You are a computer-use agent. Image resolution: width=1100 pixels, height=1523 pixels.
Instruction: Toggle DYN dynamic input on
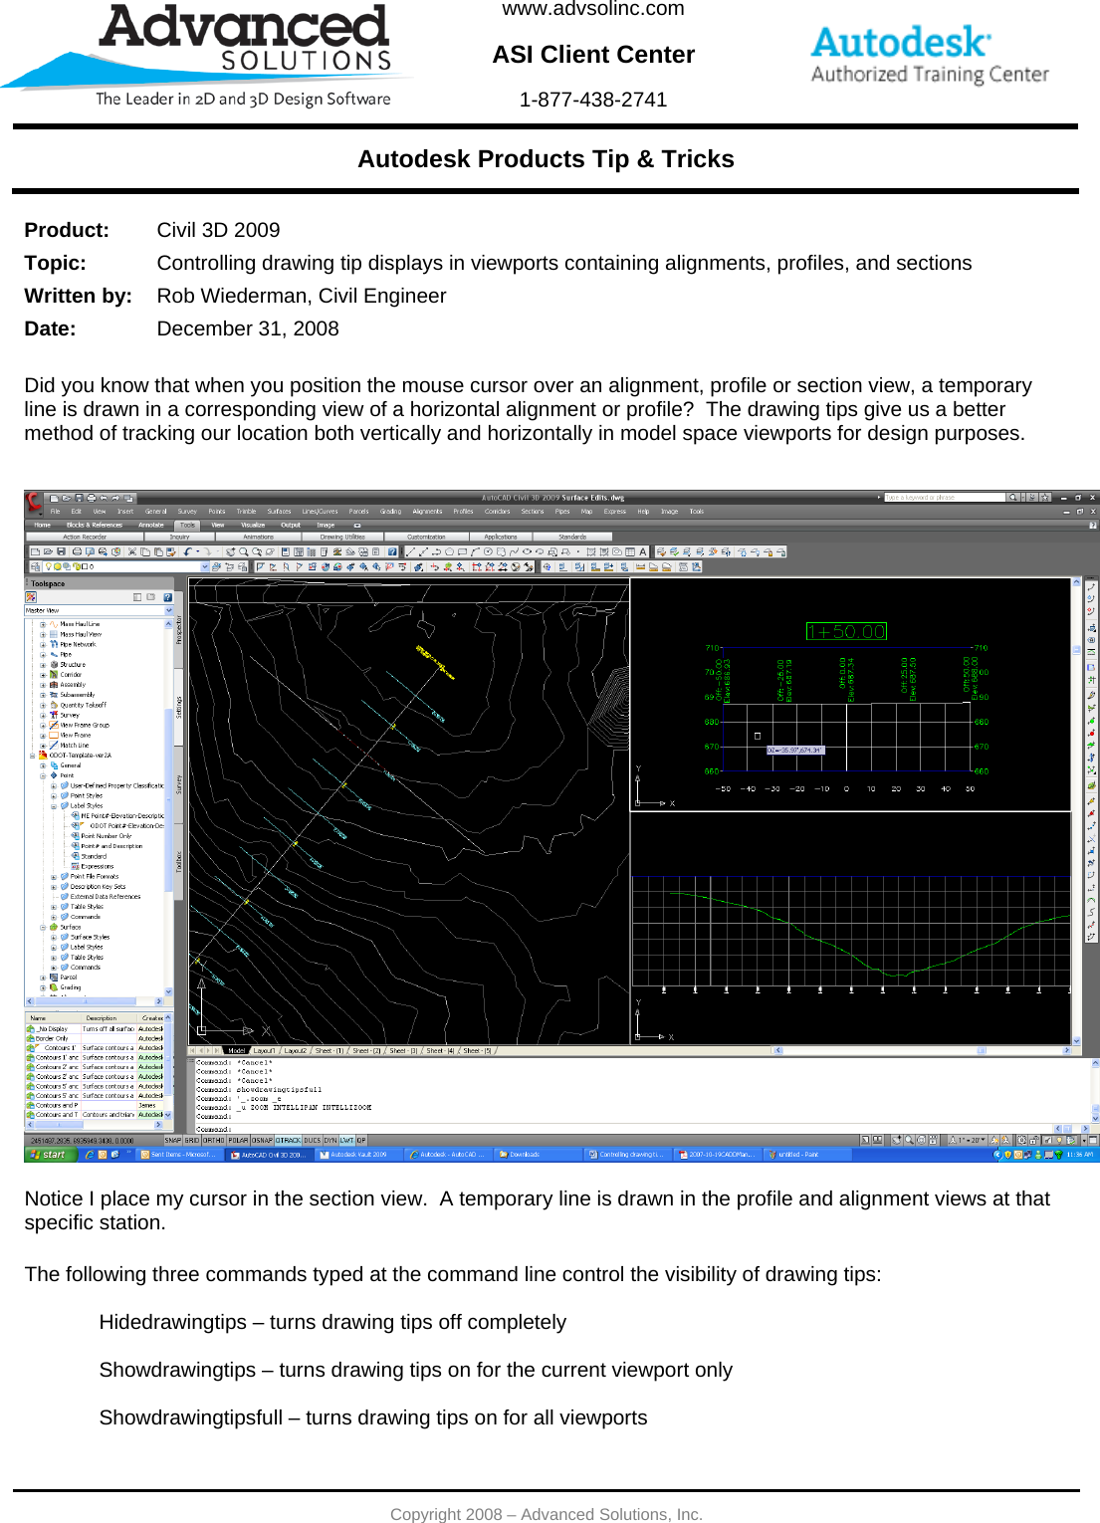pyautogui.click(x=330, y=1140)
